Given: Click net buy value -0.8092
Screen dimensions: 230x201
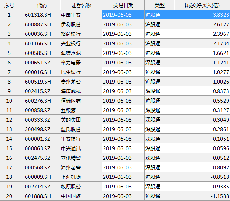Looking at the screenshot, I should (x=202, y=167).
